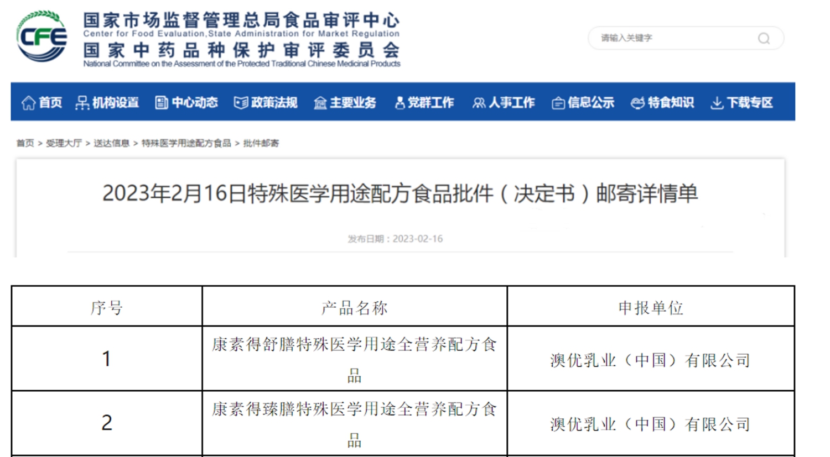Image resolution: width=830 pixels, height=457 pixels.
Task: Click the building icon beside 主要业务
Action: point(320,103)
